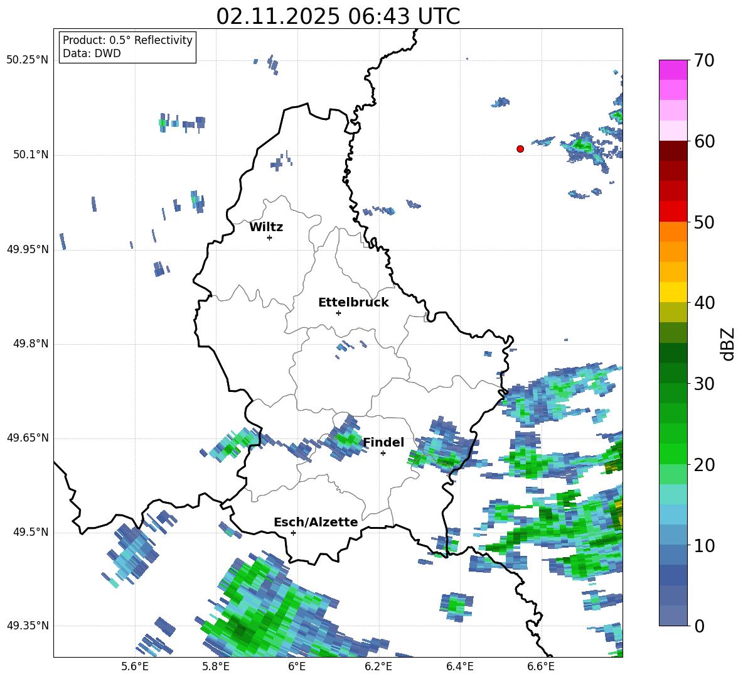
Task: Click the Esch/Alzette station label
Action: pyautogui.click(x=316, y=522)
